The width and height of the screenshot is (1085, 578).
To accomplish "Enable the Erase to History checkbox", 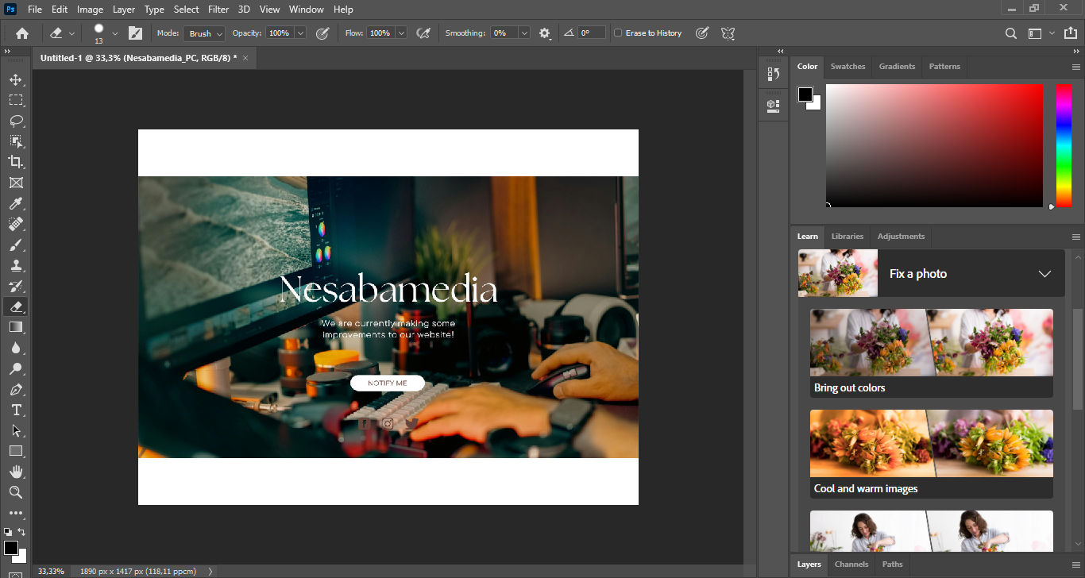I will [x=619, y=33].
